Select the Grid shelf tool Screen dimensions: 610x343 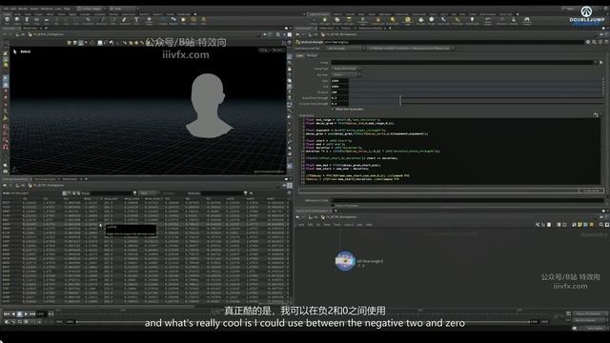coord(47,20)
